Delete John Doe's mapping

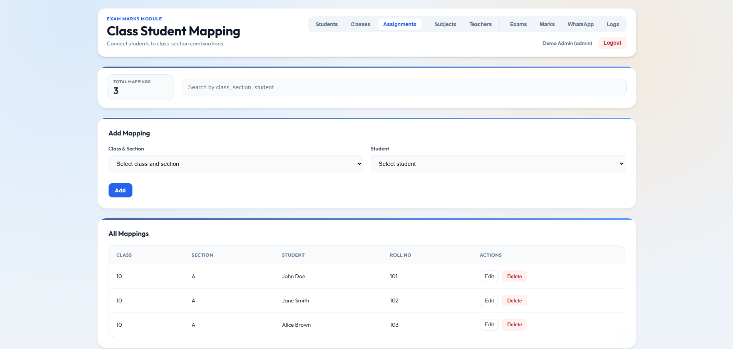[x=514, y=276]
